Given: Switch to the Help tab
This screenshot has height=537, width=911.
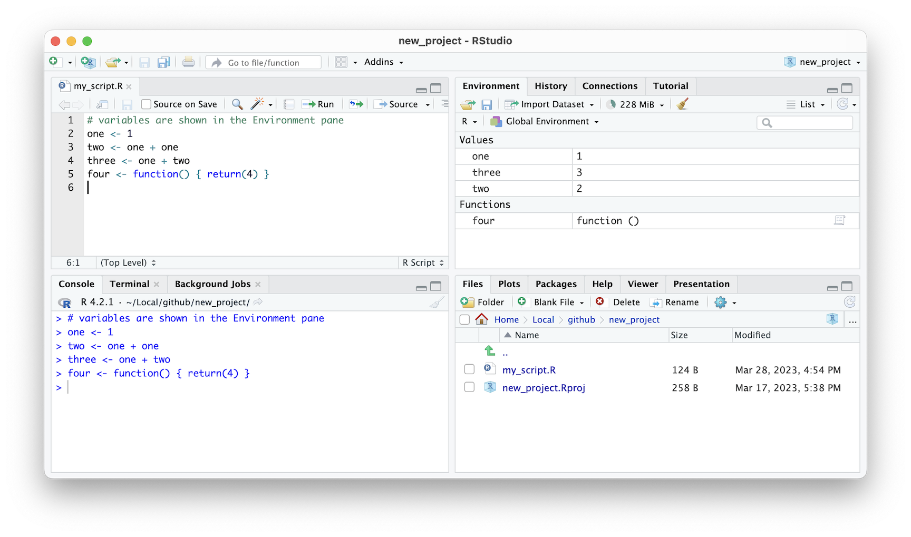Looking at the screenshot, I should point(602,284).
